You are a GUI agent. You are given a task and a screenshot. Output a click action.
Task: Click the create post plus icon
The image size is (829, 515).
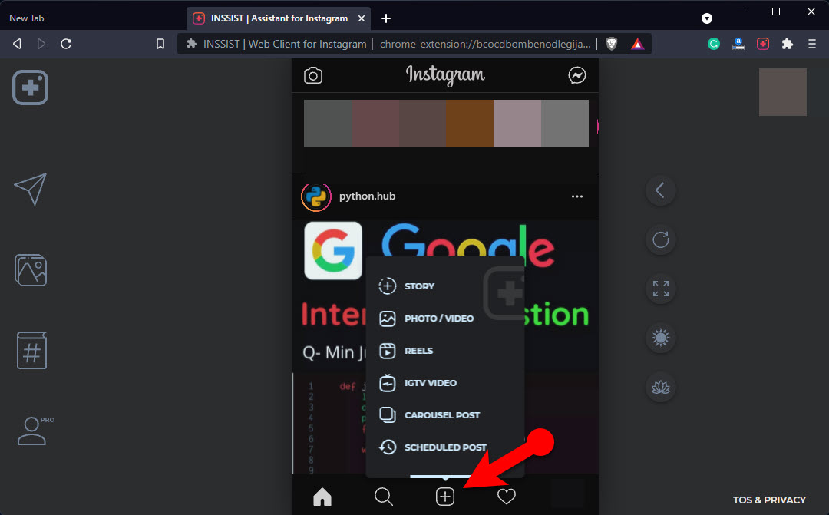tap(445, 497)
